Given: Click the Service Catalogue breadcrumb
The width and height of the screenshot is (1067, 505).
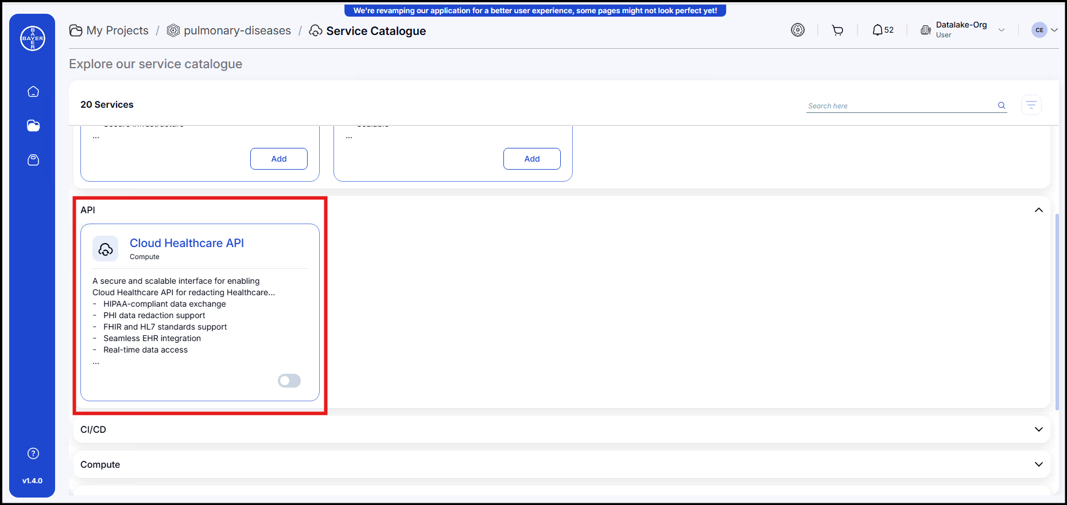Looking at the screenshot, I should pos(376,31).
